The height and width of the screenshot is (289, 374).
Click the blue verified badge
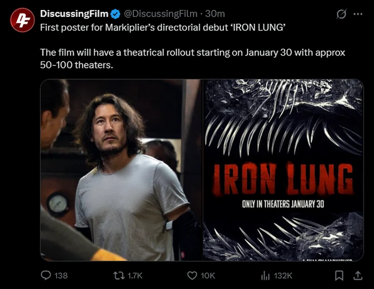click(x=115, y=14)
